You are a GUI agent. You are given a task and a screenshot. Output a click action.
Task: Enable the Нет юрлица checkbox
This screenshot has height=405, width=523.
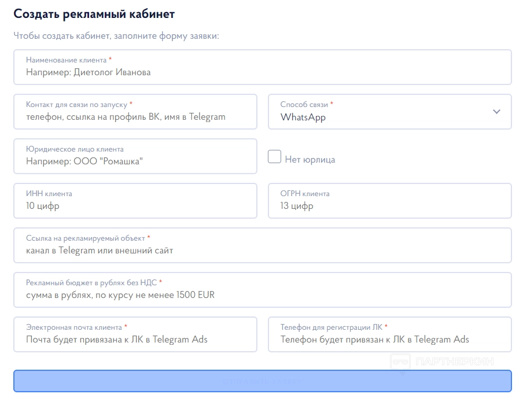[275, 157]
